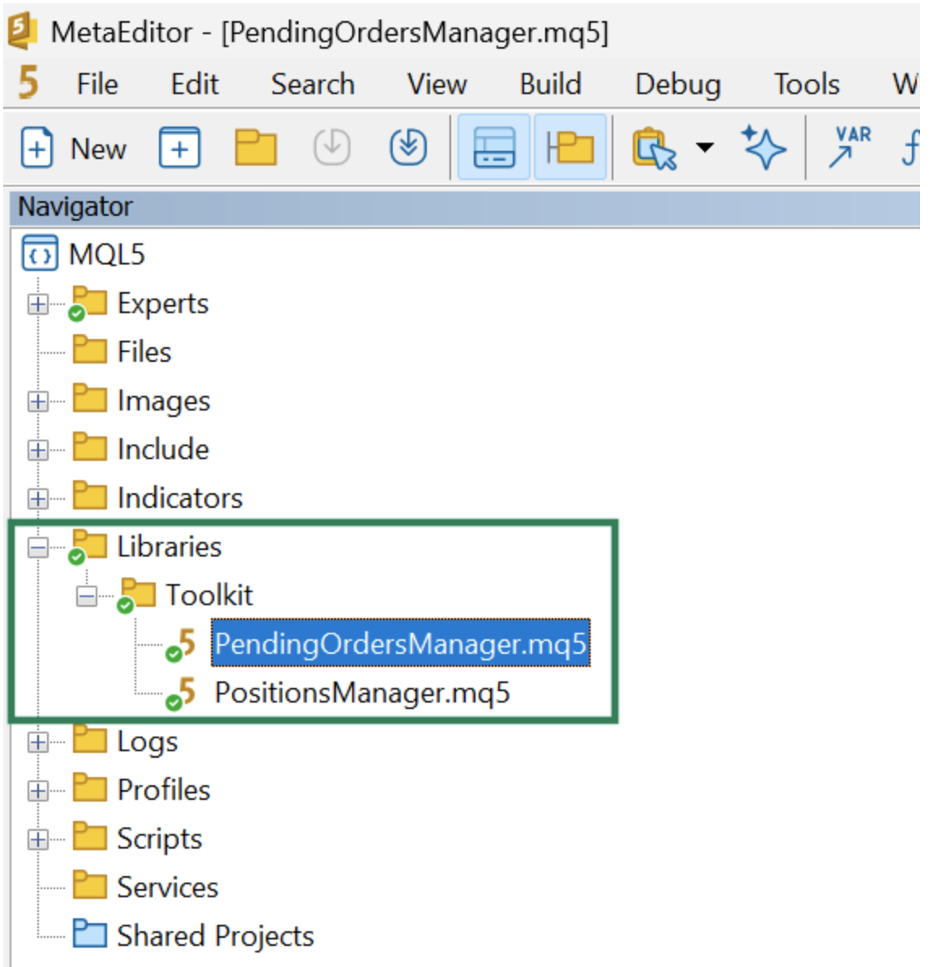Screen dimensions: 933x967
Task: Click the blue save-all download icon
Action: coord(407,148)
